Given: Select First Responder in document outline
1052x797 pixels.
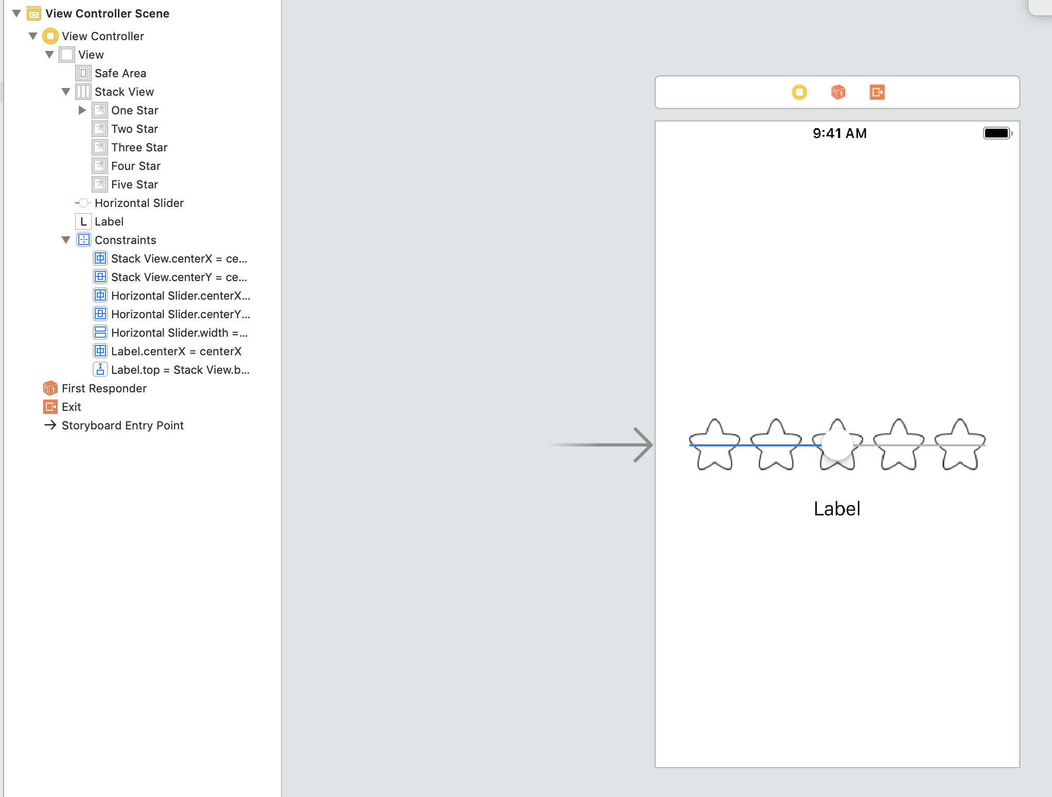Looking at the screenshot, I should 103,388.
